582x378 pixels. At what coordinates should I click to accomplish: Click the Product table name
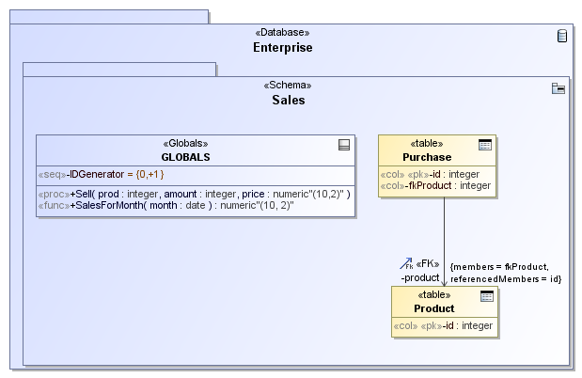click(x=433, y=308)
